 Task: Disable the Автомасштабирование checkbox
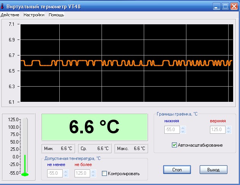pyautogui.click(x=175, y=145)
